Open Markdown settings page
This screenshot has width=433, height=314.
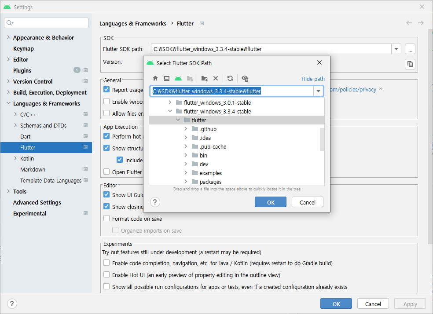coord(33,169)
